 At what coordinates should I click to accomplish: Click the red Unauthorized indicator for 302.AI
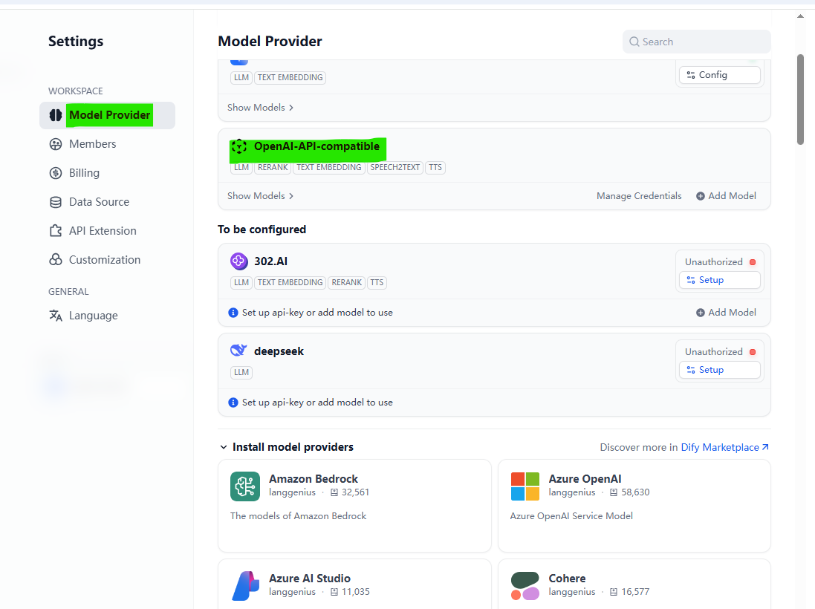tap(752, 262)
